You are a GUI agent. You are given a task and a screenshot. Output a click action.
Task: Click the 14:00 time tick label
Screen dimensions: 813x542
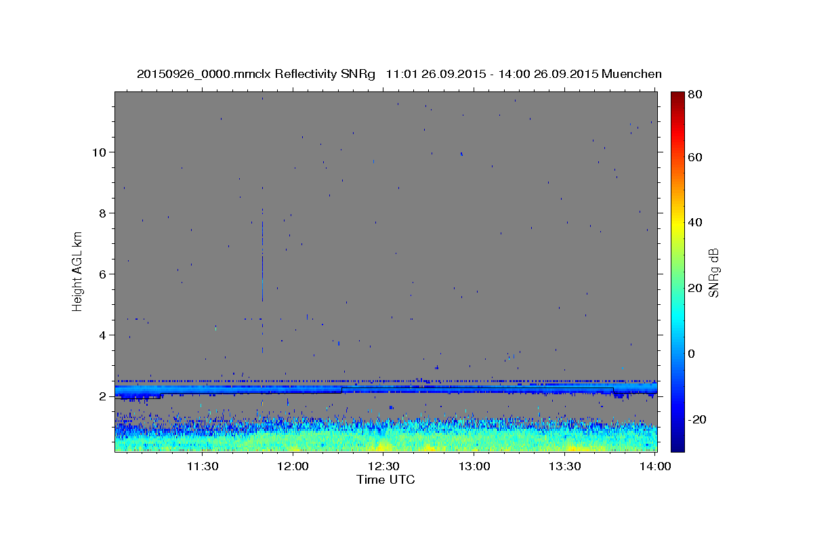click(655, 466)
